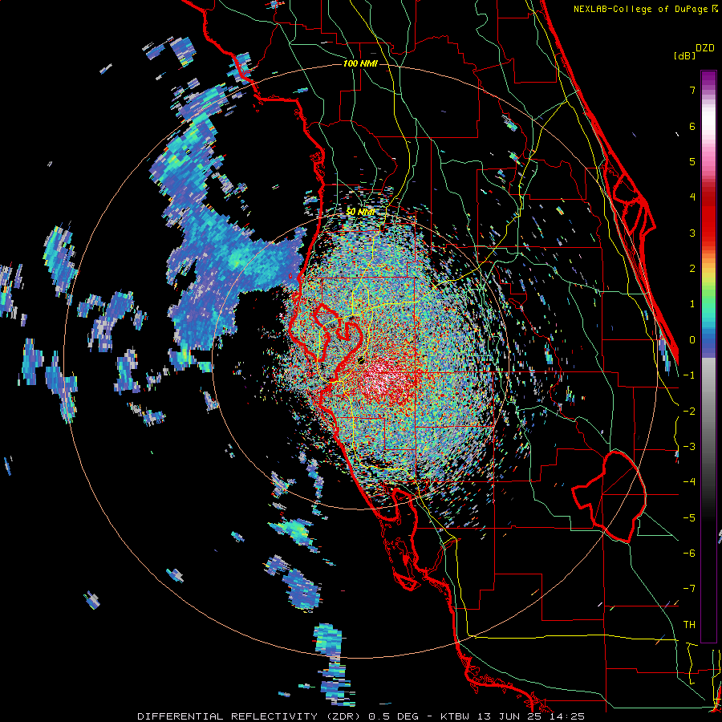
Task: Click the color scale bar legend
Action: click(708, 356)
